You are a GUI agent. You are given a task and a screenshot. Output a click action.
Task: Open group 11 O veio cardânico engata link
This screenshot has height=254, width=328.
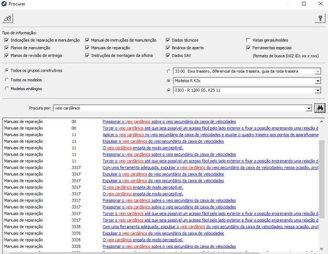coord(143,148)
